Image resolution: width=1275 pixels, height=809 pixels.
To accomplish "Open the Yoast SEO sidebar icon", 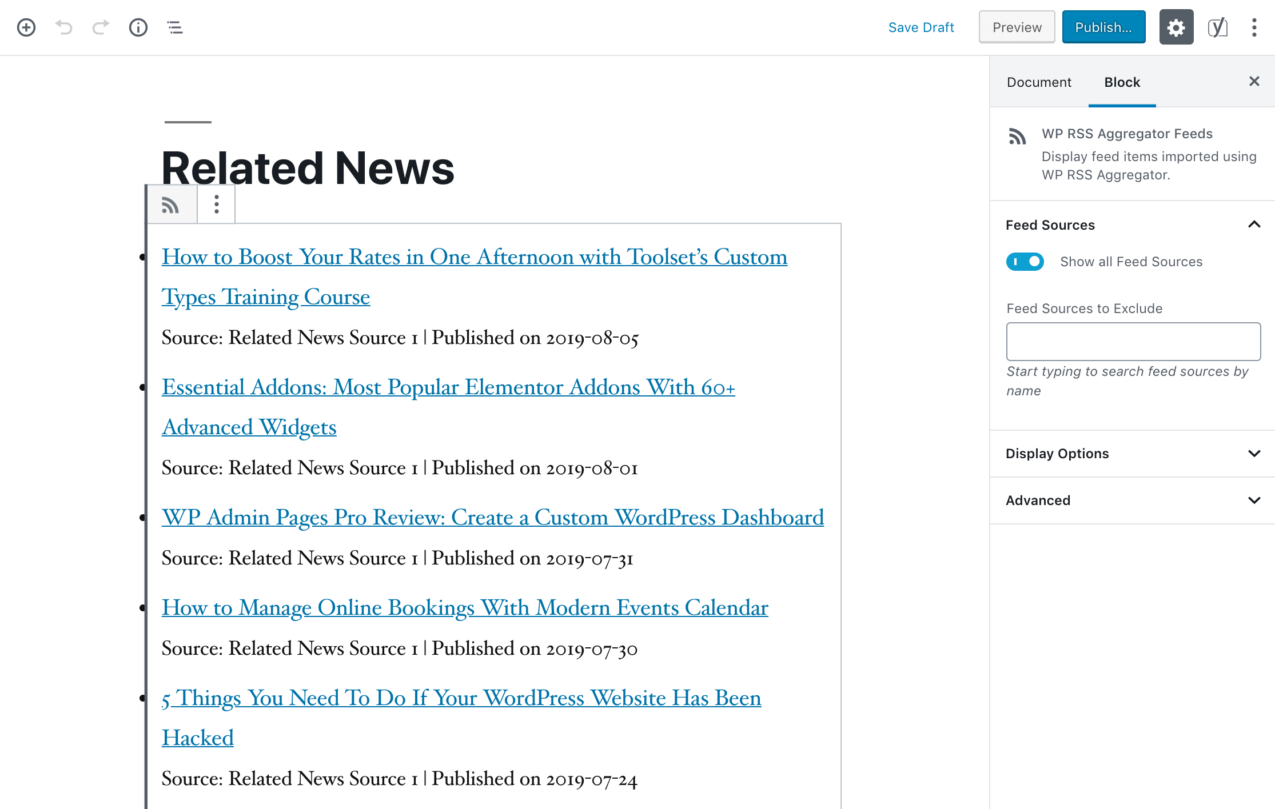I will point(1217,27).
